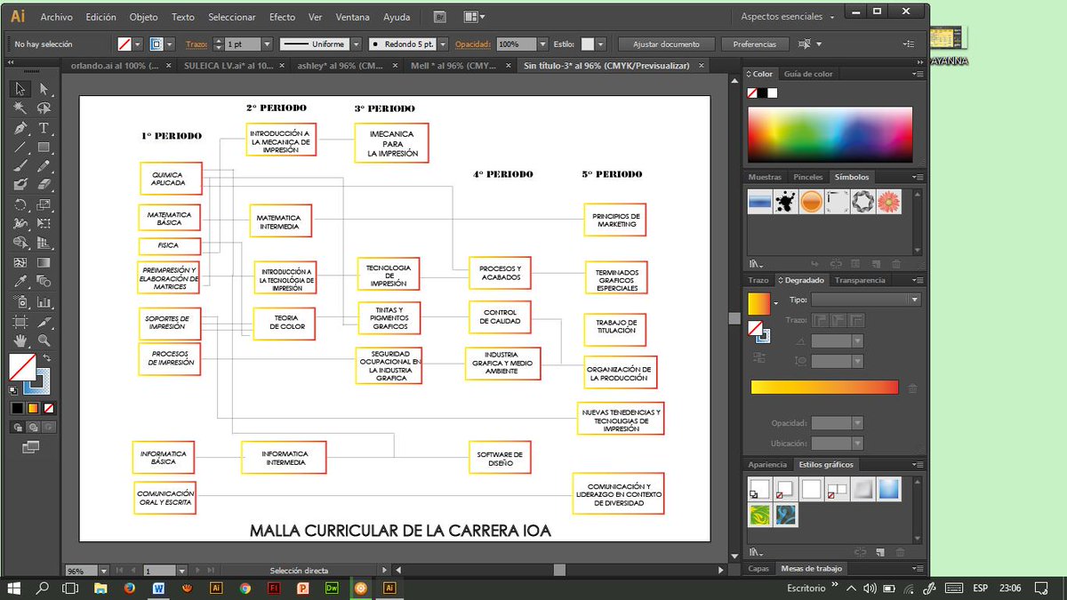Viewport: 1067px width, 600px height.
Task: Select the Pencil tool
Action: [44, 166]
